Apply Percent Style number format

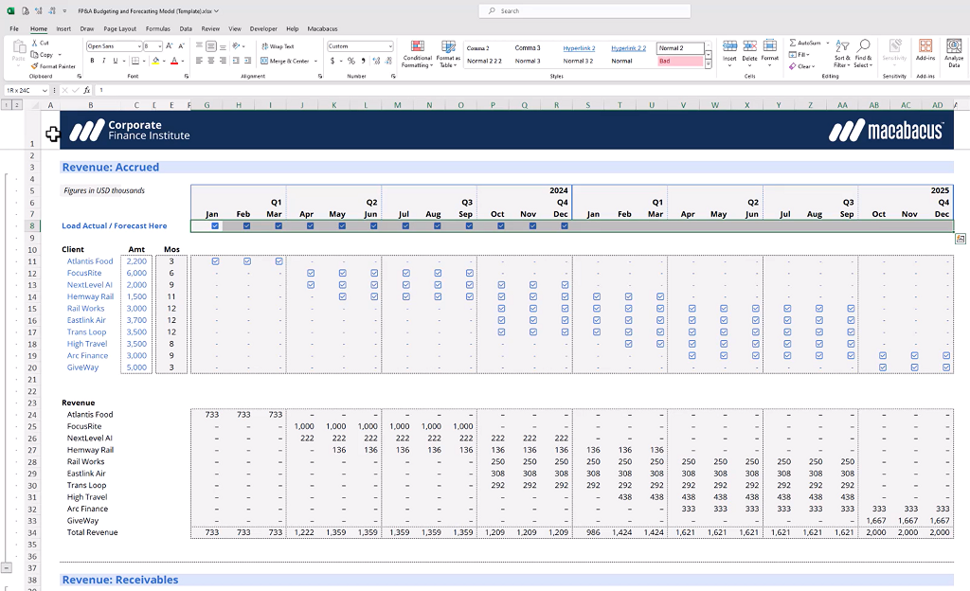click(x=351, y=61)
